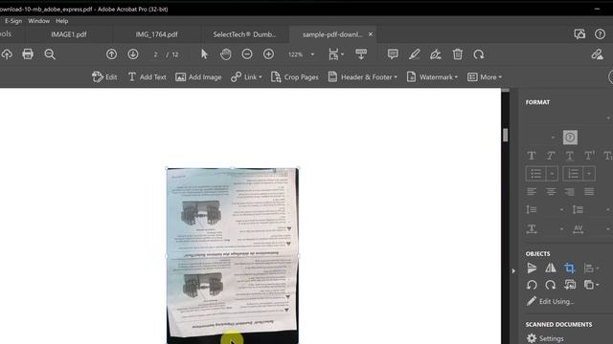613x344 pixels.
Task: Select the highlighter pen tool
Action: (x=415, y=54)
